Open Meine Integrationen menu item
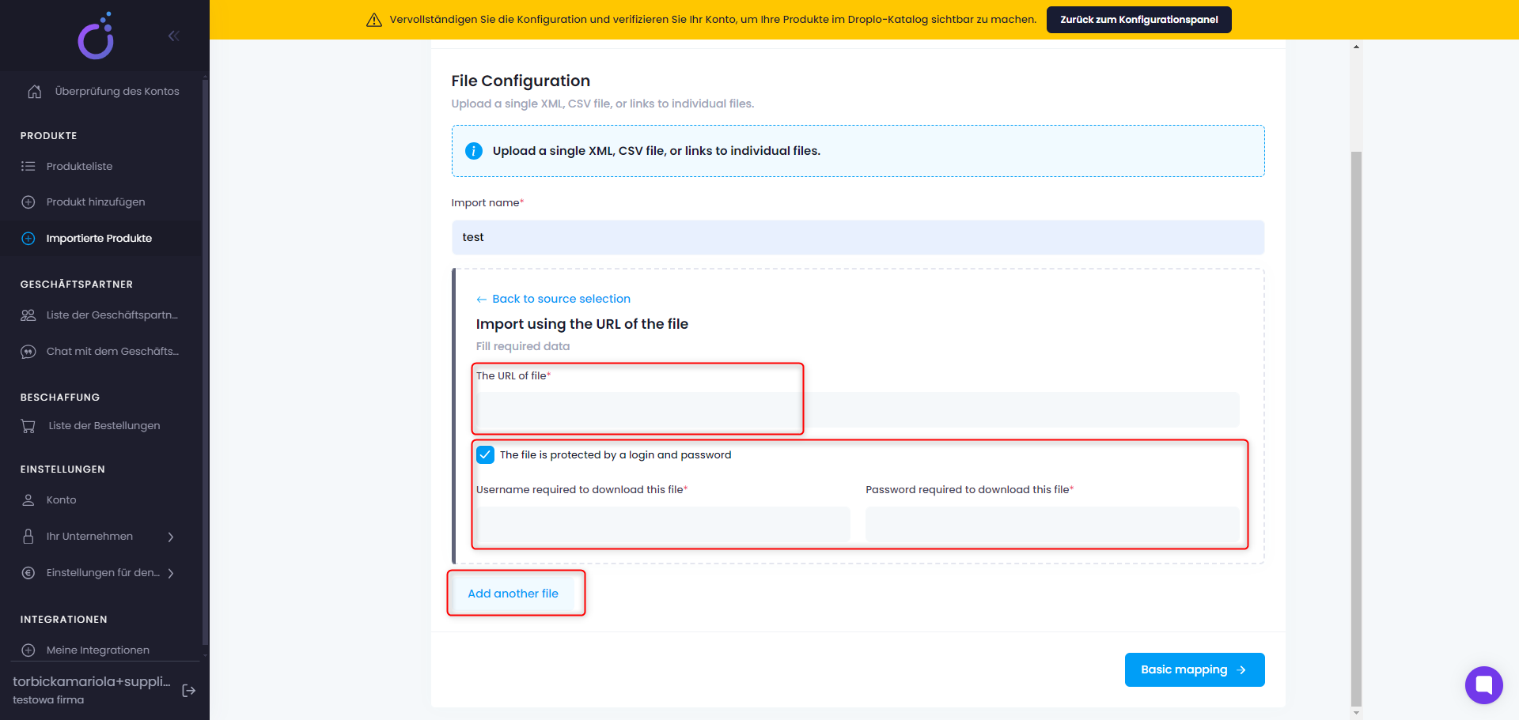 (x=97, y=650)
